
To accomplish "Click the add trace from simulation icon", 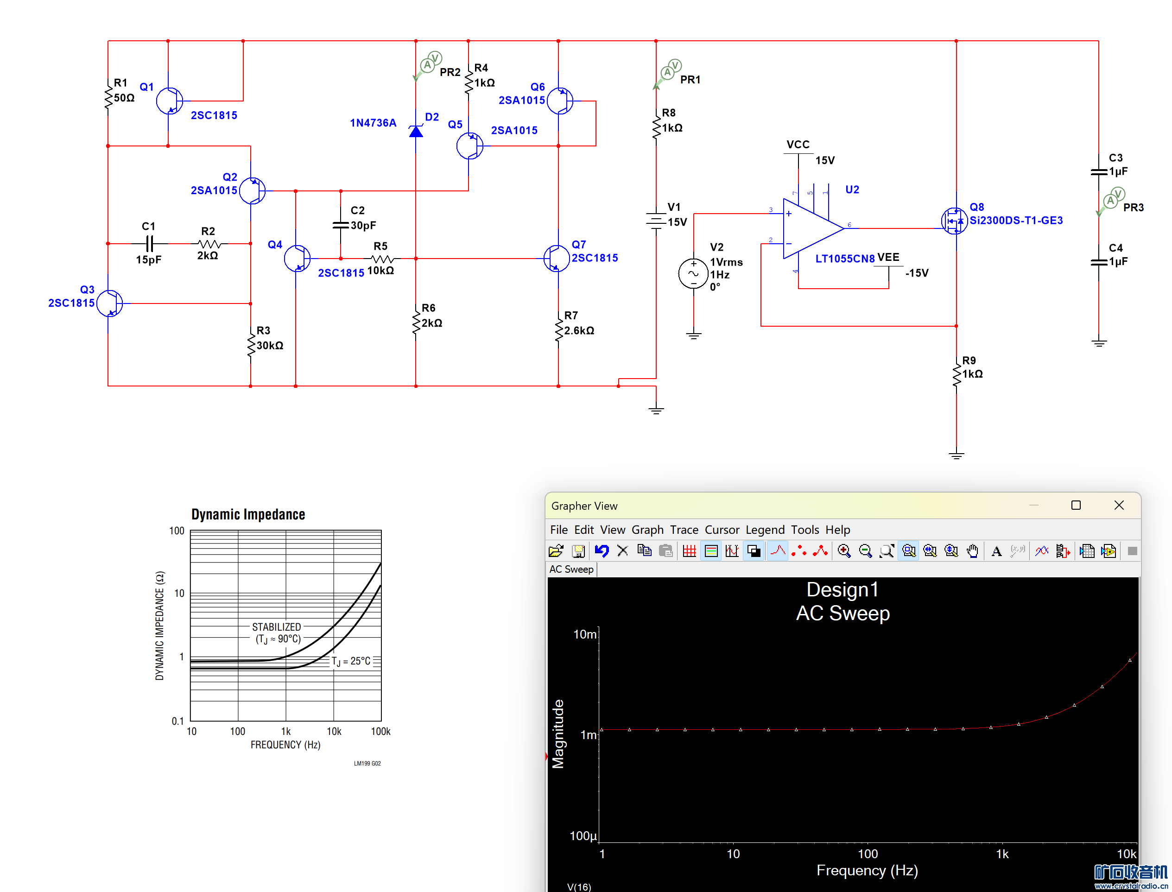I will point(1063,551).
